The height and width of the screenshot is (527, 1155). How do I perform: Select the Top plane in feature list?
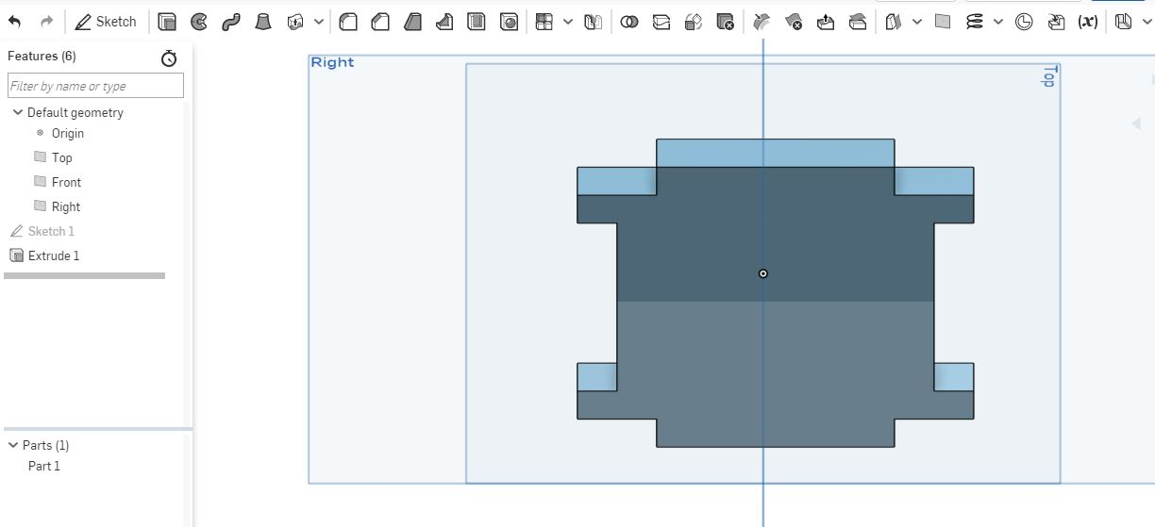click(x=61, y=157)
